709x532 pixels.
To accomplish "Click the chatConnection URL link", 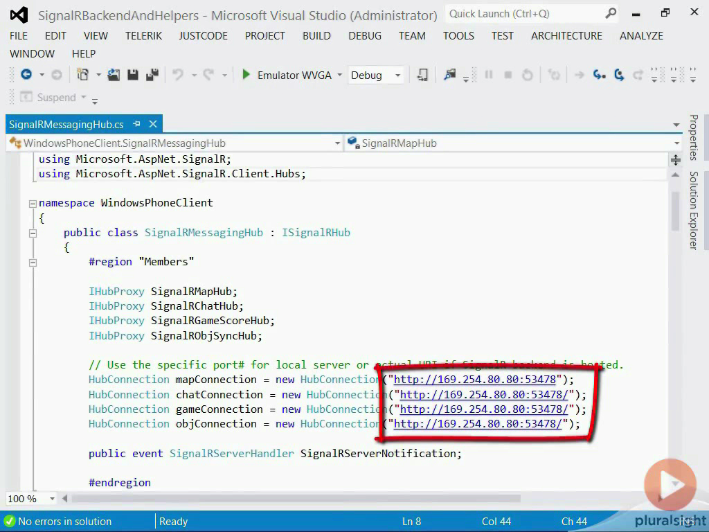I will [484, 394].
